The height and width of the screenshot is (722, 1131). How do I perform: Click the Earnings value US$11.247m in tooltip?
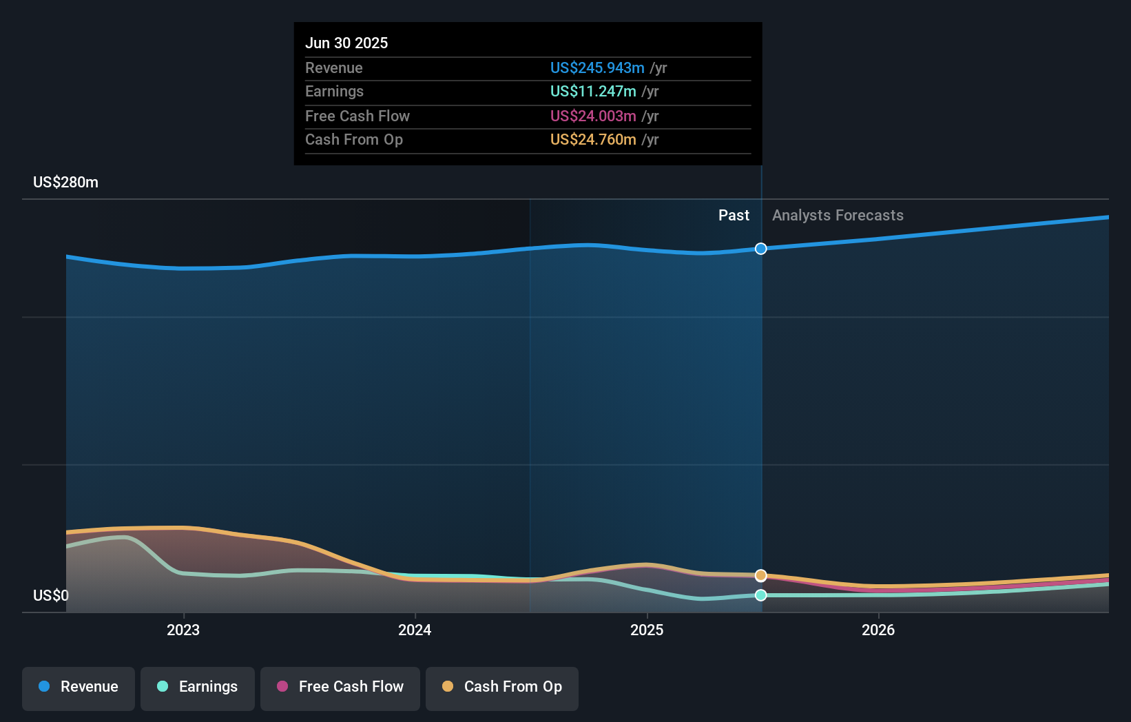[593, 91]
